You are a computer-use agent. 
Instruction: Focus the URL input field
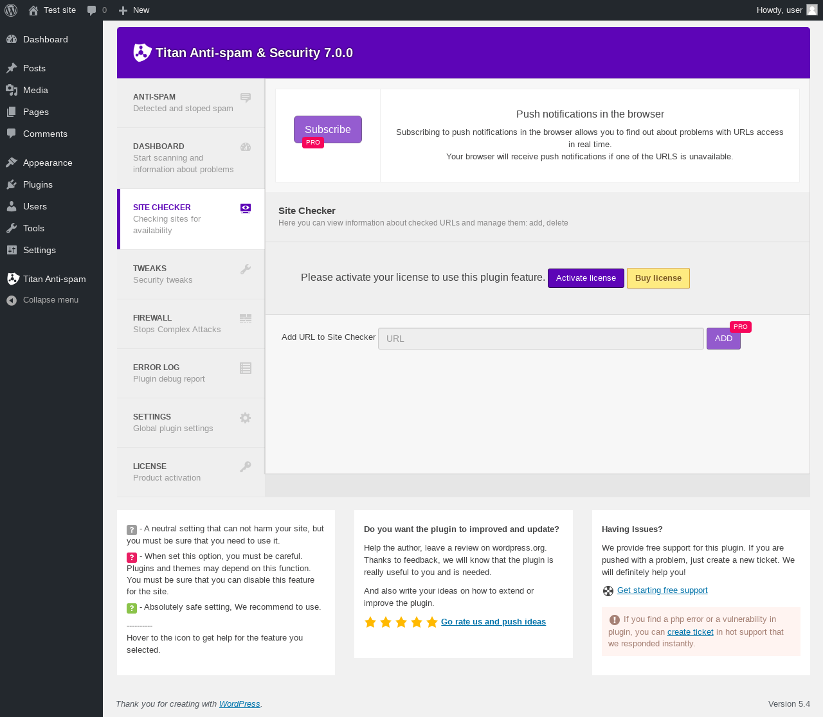click(541, 339)
